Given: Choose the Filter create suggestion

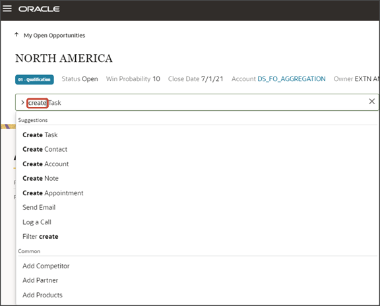Looking at the screenshot, I should [x=40, y=237].
